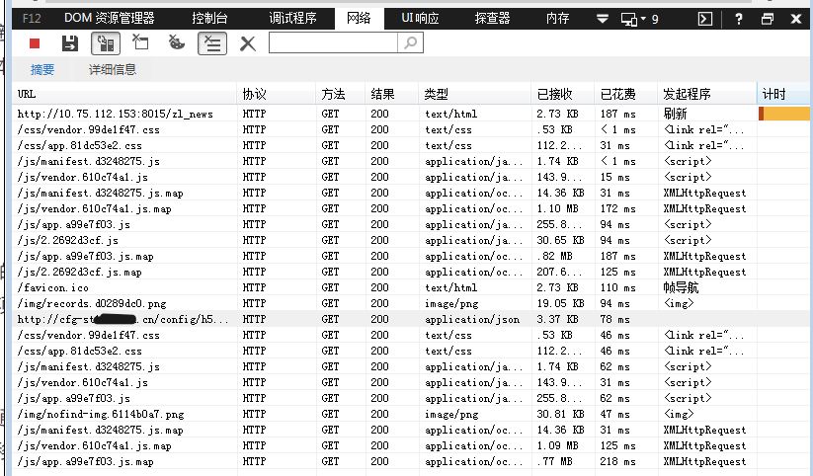
Task: Click the orange timing bar in first row
Action: tap(784, 114)
